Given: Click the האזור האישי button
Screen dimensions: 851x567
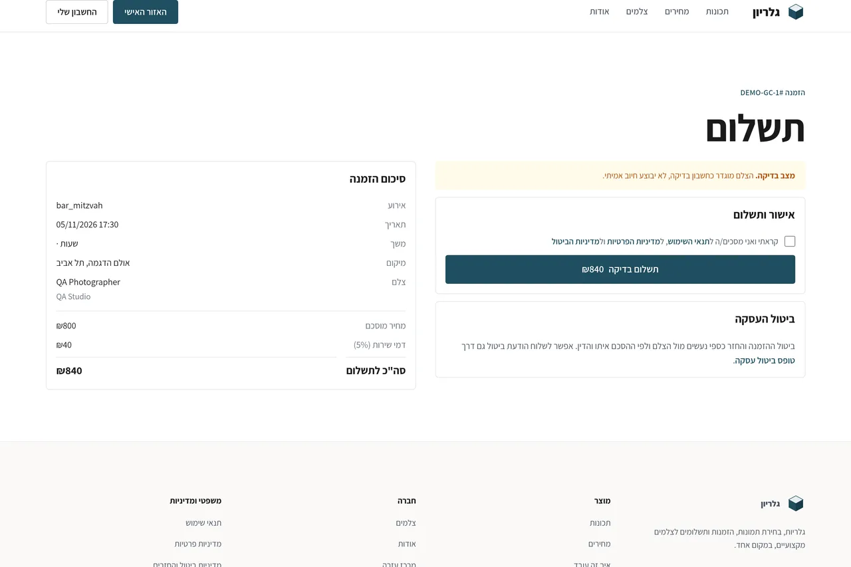Looking at the screenshot, I should click(146, 12).
